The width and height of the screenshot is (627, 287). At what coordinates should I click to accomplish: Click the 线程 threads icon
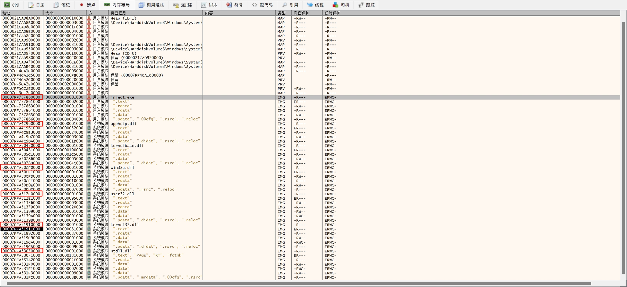click(x=310, y=5)
